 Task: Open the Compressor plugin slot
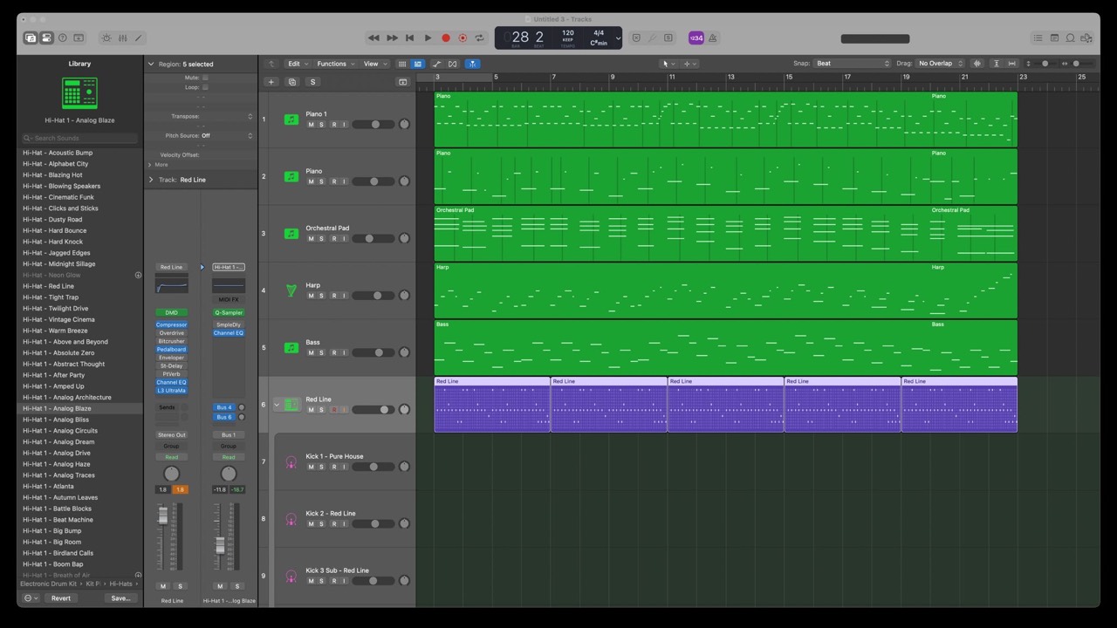[x=171, y=324]
